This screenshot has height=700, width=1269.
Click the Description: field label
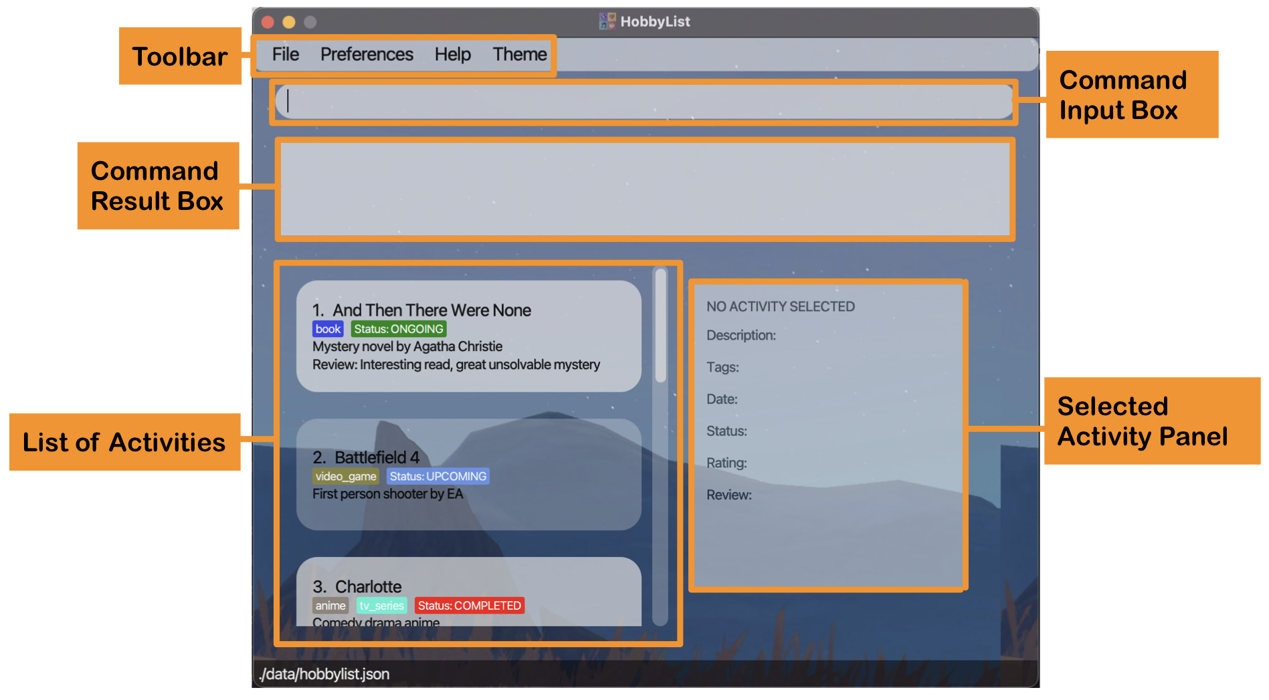pyautogui.click(x=741, y=336)
